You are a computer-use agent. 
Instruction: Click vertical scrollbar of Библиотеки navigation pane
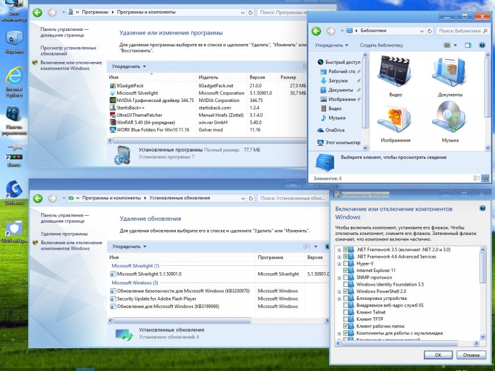click(x=365, y=93)
